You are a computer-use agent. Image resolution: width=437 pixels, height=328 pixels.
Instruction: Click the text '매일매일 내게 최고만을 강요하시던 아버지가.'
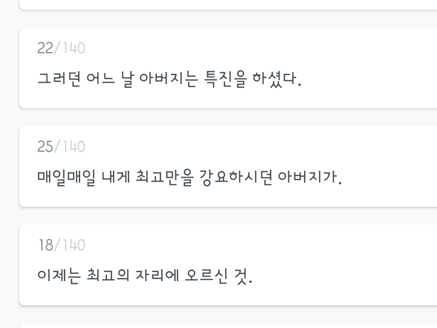pos(190,177)
